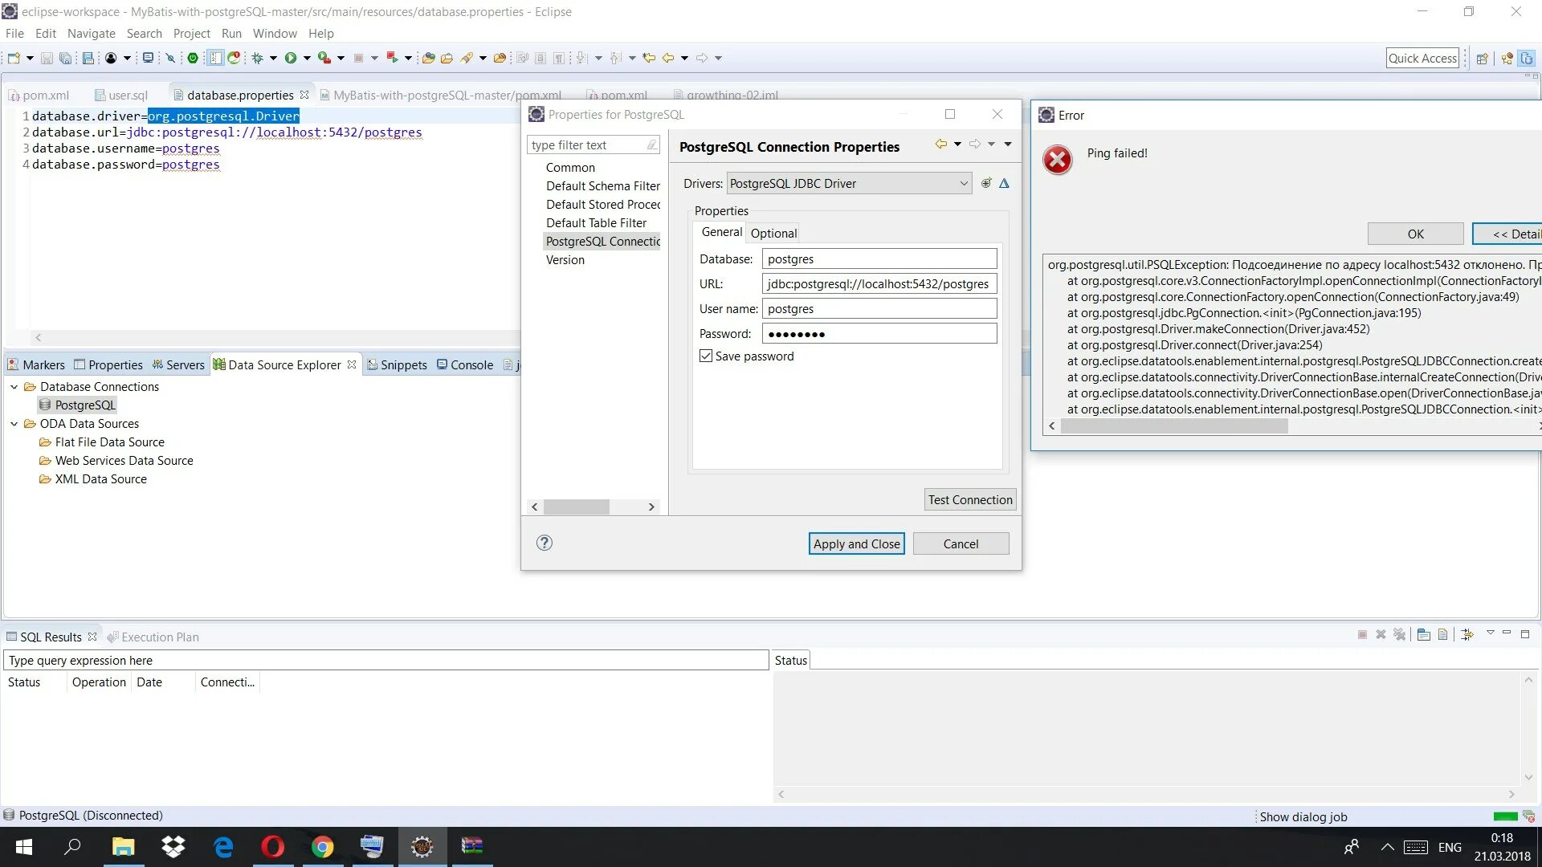1542x867 pixels.
Task: Open the Project menu
Action: (x=191, y=33)
